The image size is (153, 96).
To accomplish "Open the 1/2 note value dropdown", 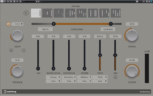I will point(17,24).
